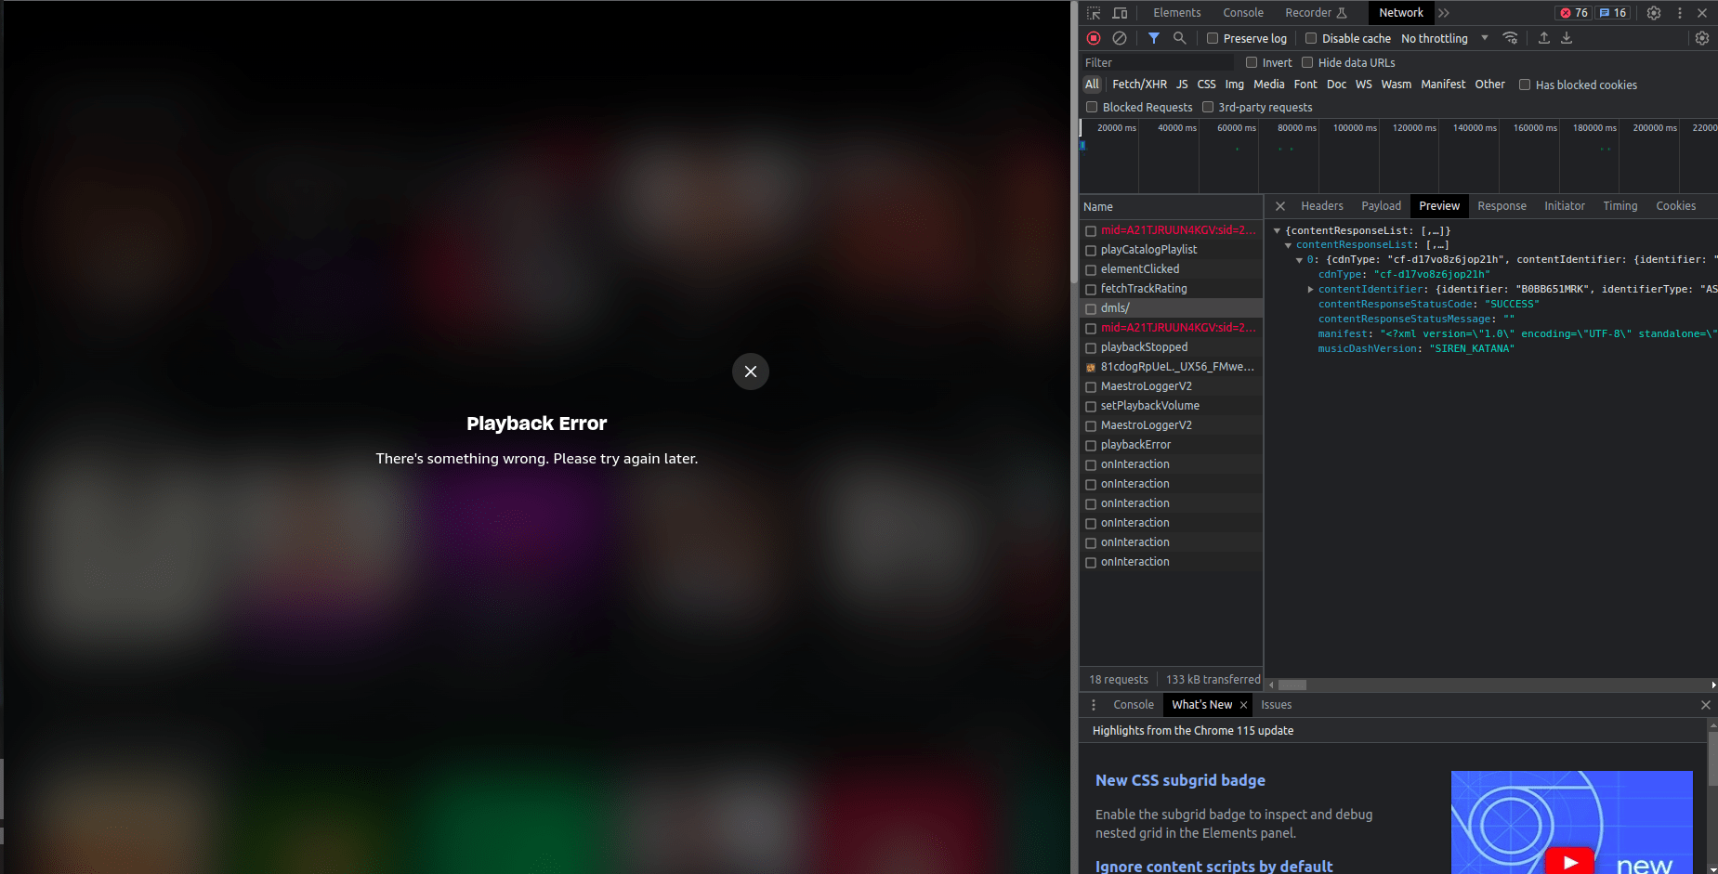Check the Invert filter option
Screen dimensions: 1718x874
[1252, 62]
